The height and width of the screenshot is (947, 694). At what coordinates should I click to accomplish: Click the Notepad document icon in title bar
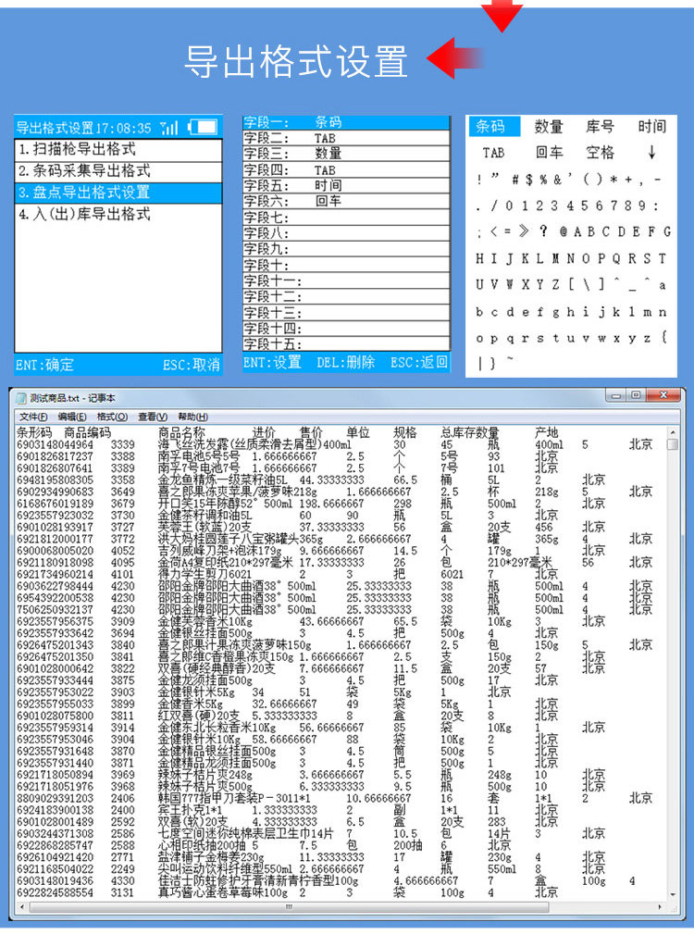pyautogui.click(x=21, y=398)
